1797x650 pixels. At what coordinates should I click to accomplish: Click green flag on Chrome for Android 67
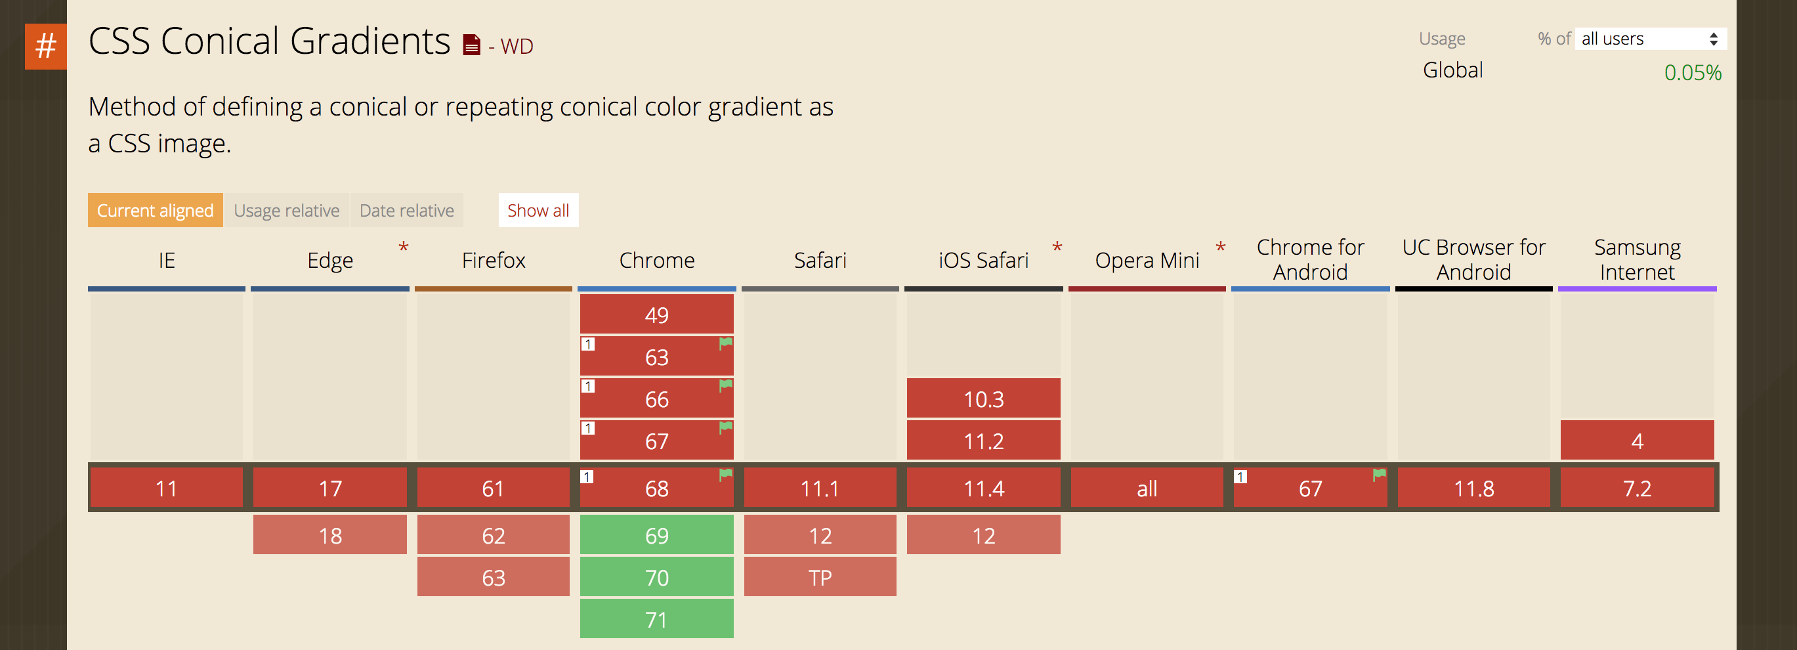pos(1379,475)
